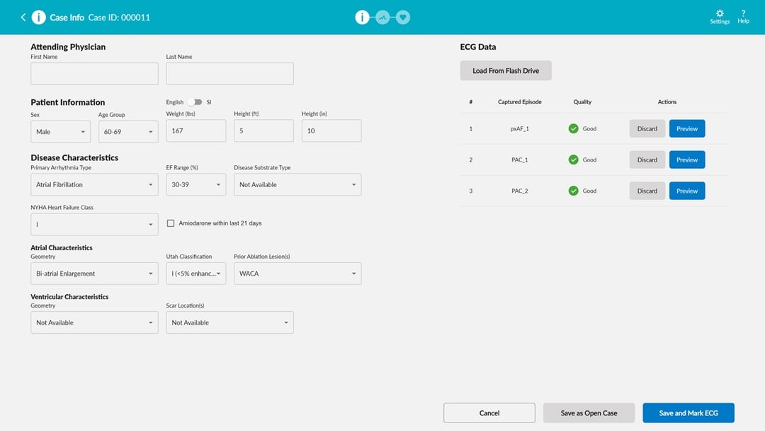Open Help via the question mark icon
This screenshot has height=431, width=765.
point(743,16)
